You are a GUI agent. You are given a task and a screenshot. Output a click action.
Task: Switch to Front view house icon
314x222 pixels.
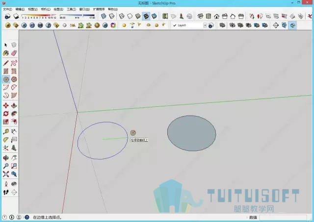coord(216,16)
